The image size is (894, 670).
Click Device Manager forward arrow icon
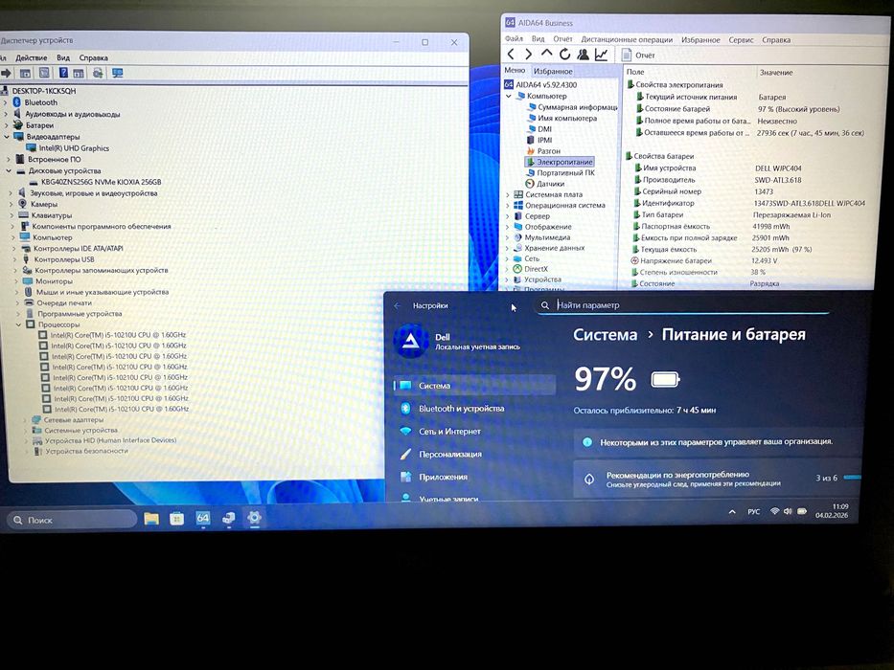7,73
